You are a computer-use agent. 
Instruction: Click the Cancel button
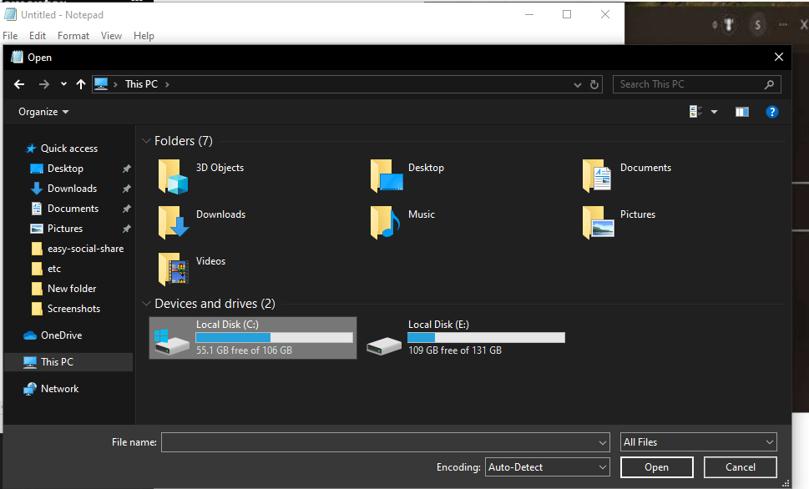pos(740,467)
